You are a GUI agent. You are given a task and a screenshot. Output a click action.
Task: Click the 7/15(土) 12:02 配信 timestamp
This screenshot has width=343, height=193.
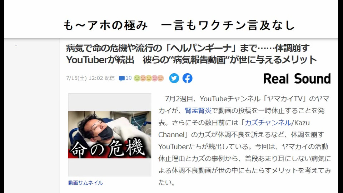tap(90, 78)
